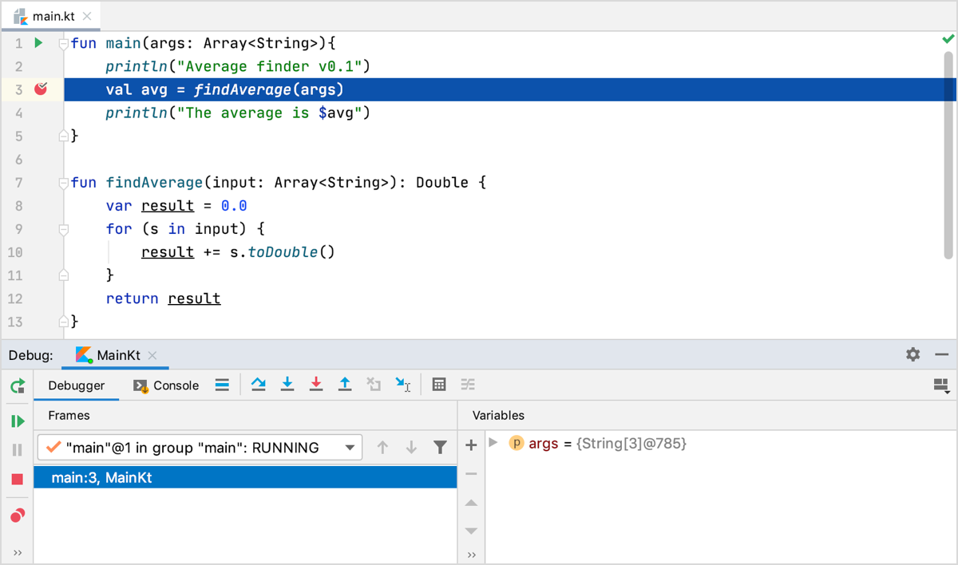Run main from the gutter play icon
This screenshot has height=565, width=958.
[37, 43]
